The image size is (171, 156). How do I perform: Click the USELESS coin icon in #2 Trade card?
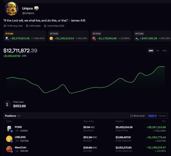coord(51,38)
